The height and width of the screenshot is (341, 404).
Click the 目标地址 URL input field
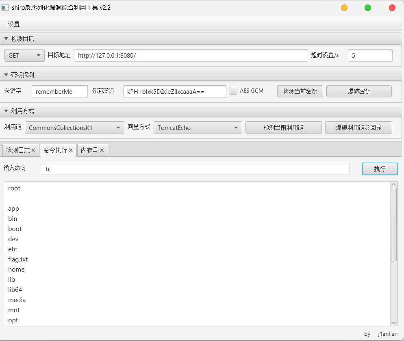click(x=191, y=55)
